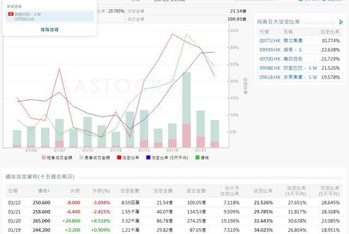Click the light green 長倉成交金額 legend swatch
Image resolution: width=349 pixels, height=234 pixels.
point(81,158)
